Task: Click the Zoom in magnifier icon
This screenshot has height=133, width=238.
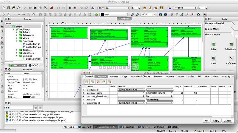Action: [132, 14]
